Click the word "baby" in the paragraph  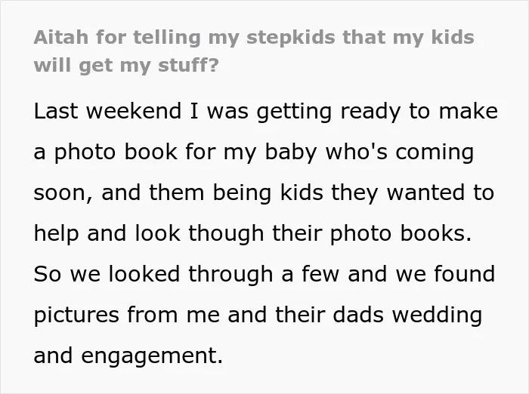coord(290,152)
